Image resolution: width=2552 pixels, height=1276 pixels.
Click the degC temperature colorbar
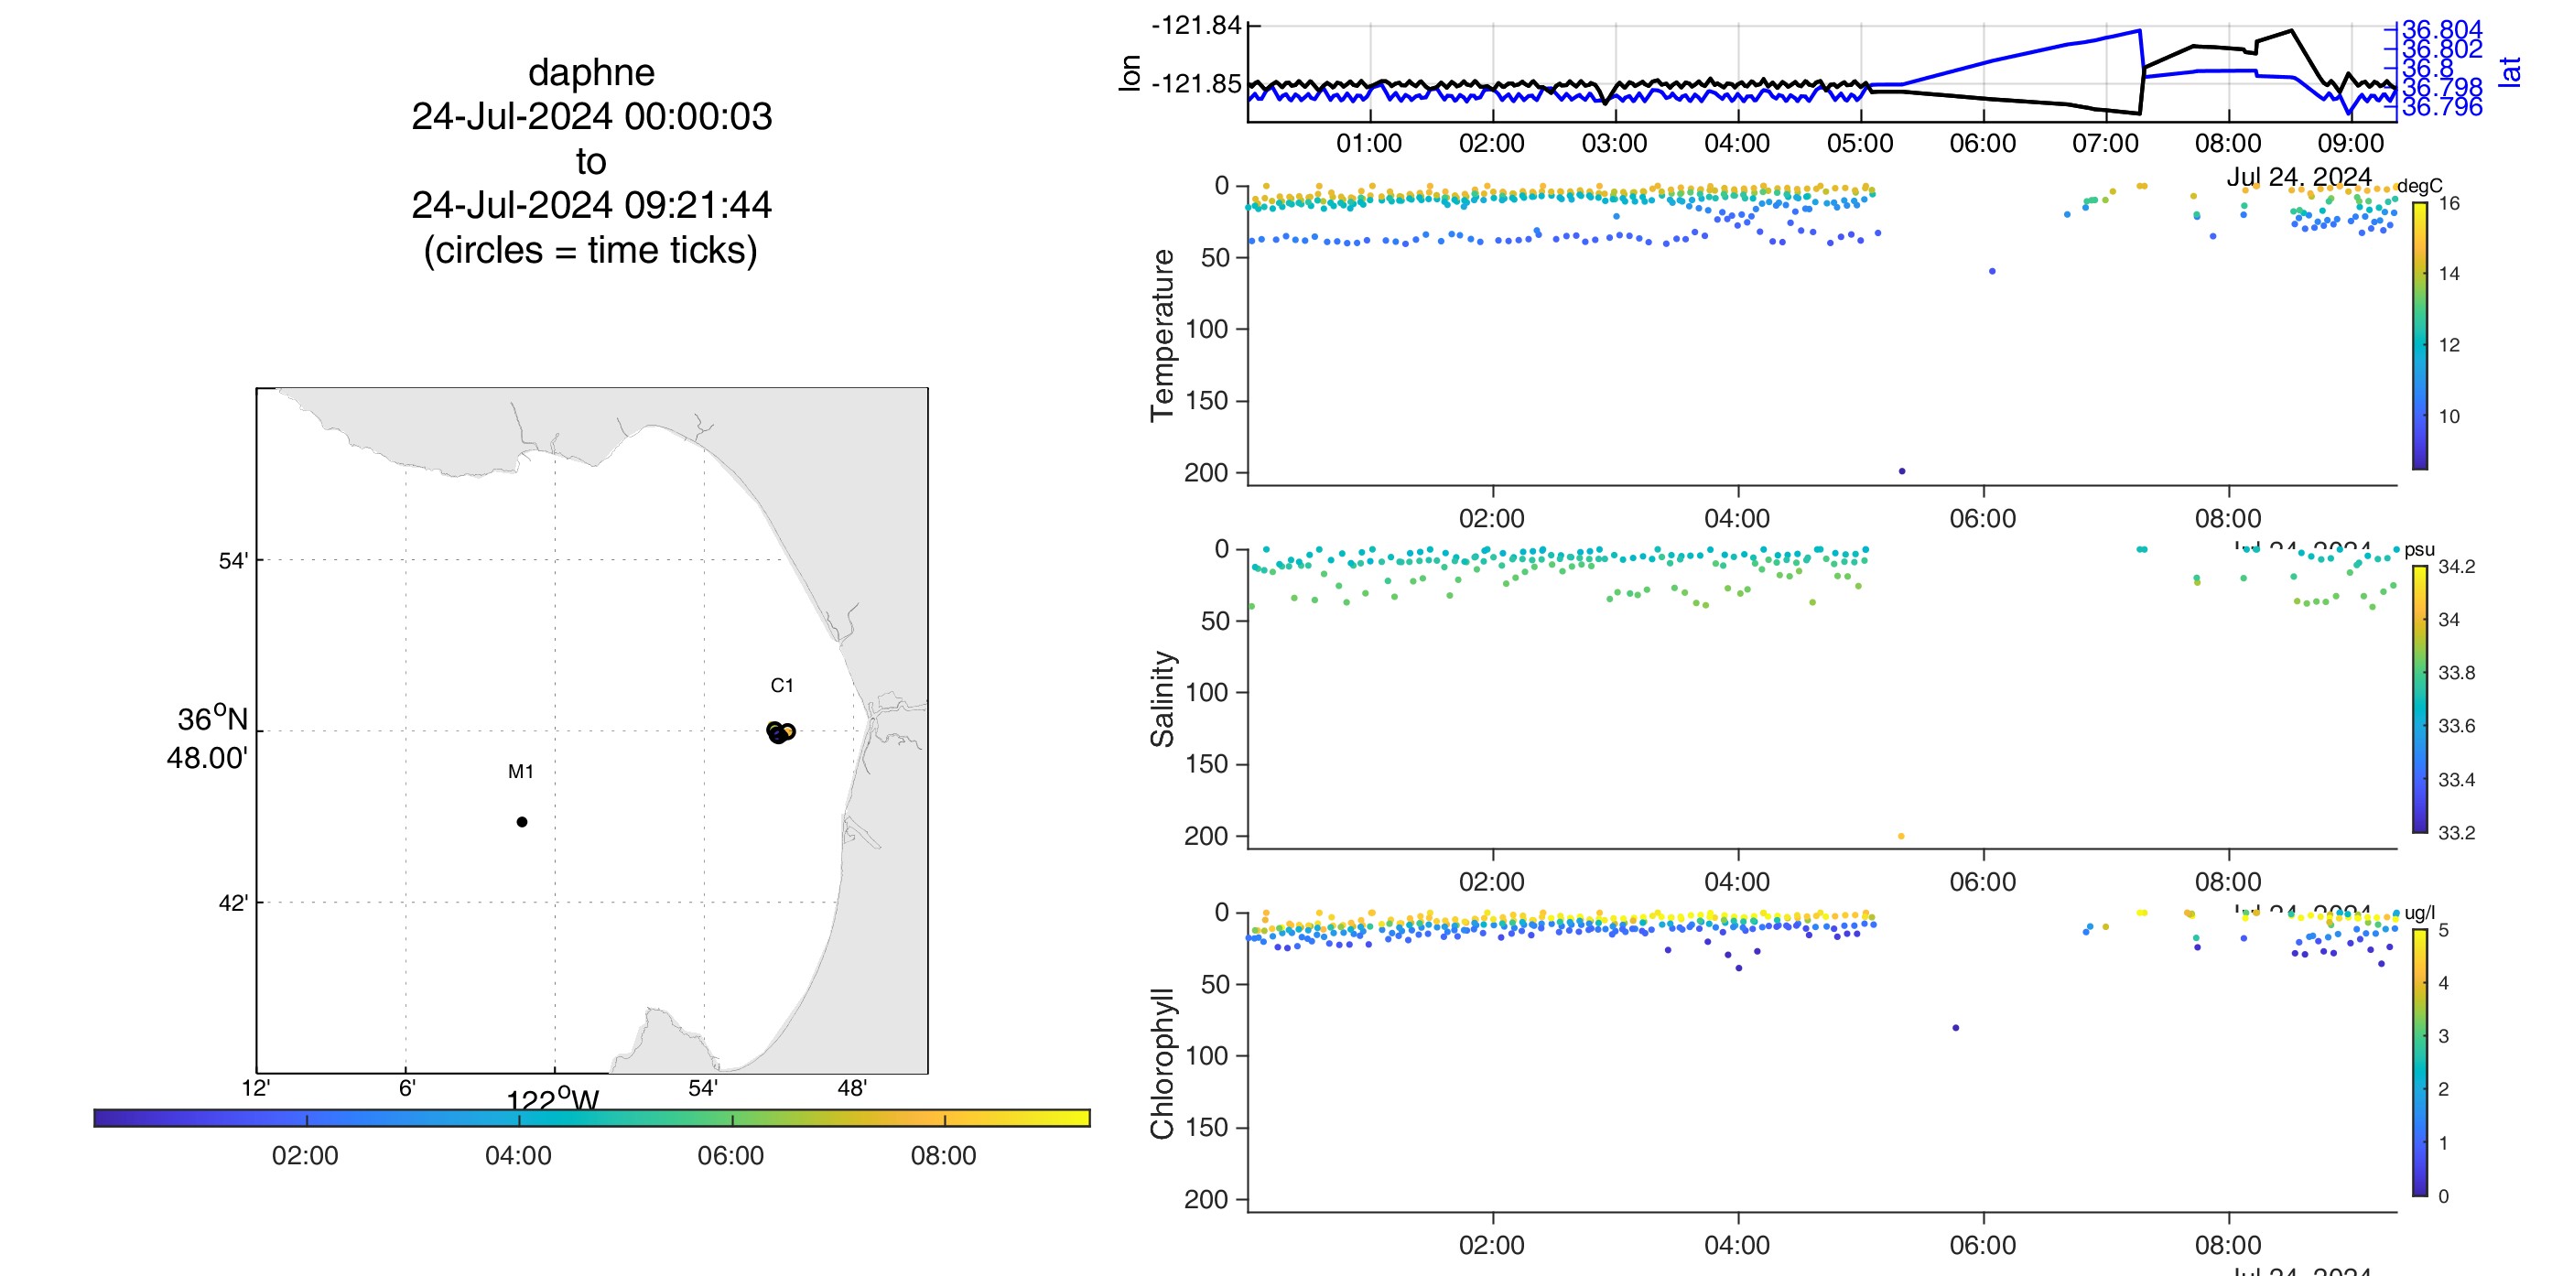[2420, 336]
